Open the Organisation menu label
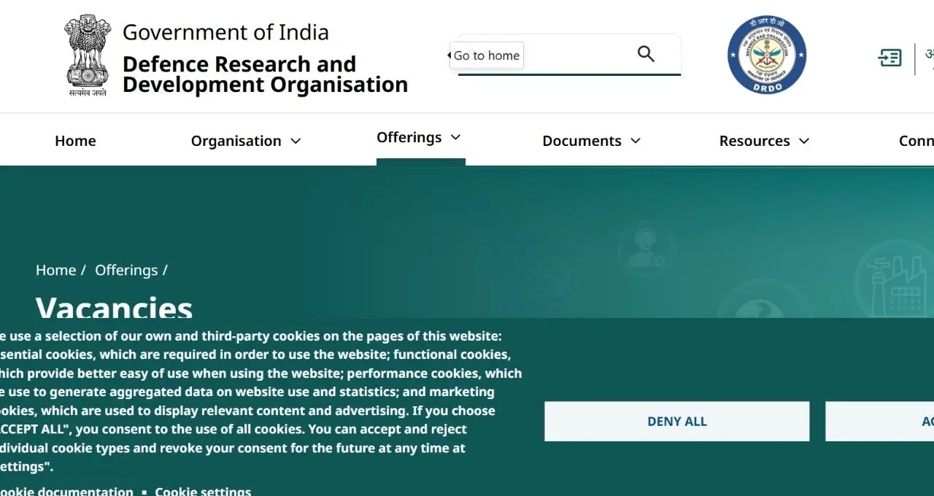Image resolution: width=934 pixels, height=496 pixels. click(236, 141)
